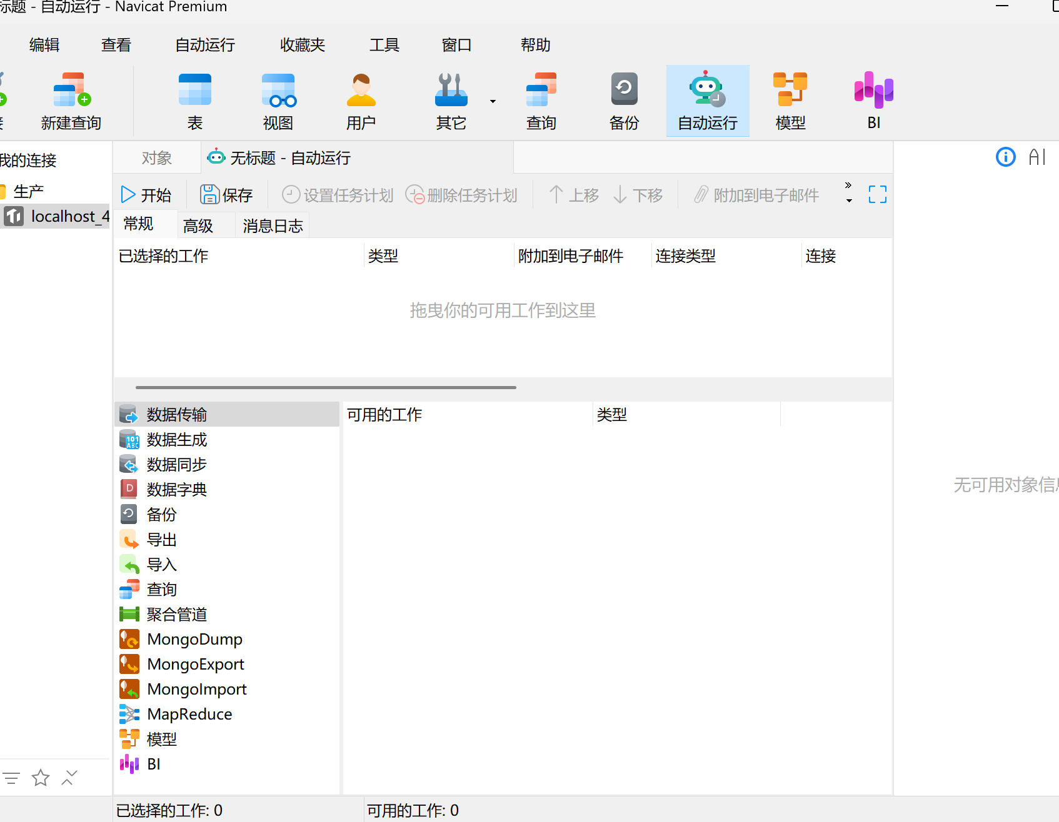
Task: Click the Save (保存) button
Action: (x=226, y=195)
